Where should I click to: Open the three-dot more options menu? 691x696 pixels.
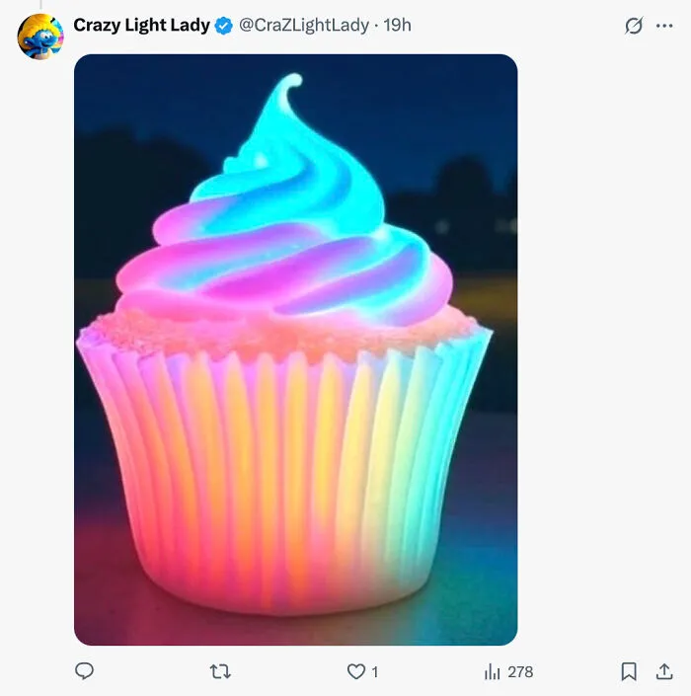(664, 26)
